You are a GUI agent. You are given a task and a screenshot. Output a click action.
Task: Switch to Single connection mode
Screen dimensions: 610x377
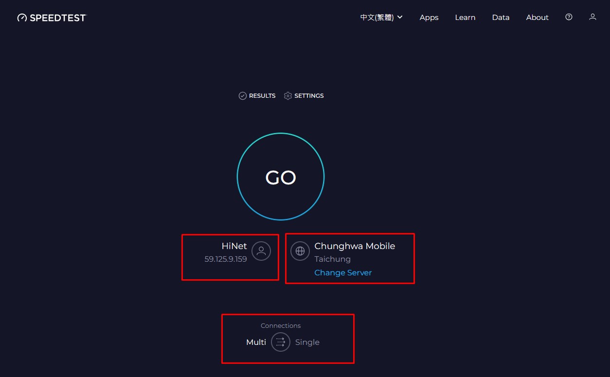pyautogui.click(x=307, y=342)
